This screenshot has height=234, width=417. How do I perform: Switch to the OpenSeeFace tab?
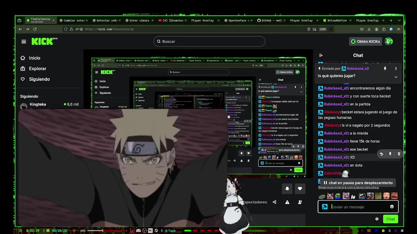(x=238, y=20)
